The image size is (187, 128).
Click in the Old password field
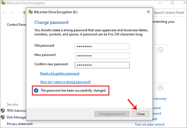[102, 46]
